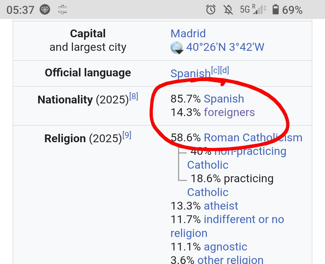Open the Spanish official language link
The image size is (325, 264).
pos(190,73)
